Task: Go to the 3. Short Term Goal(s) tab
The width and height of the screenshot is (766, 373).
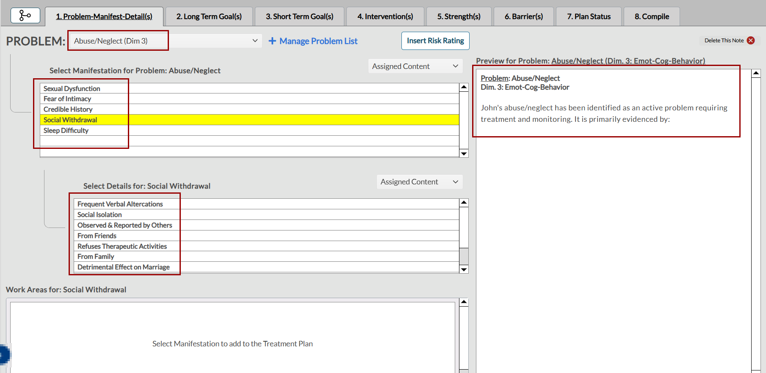Action: tap(299, 16)
